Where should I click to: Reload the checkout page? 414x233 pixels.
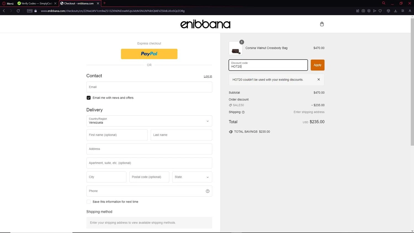[x=18, y=11]
